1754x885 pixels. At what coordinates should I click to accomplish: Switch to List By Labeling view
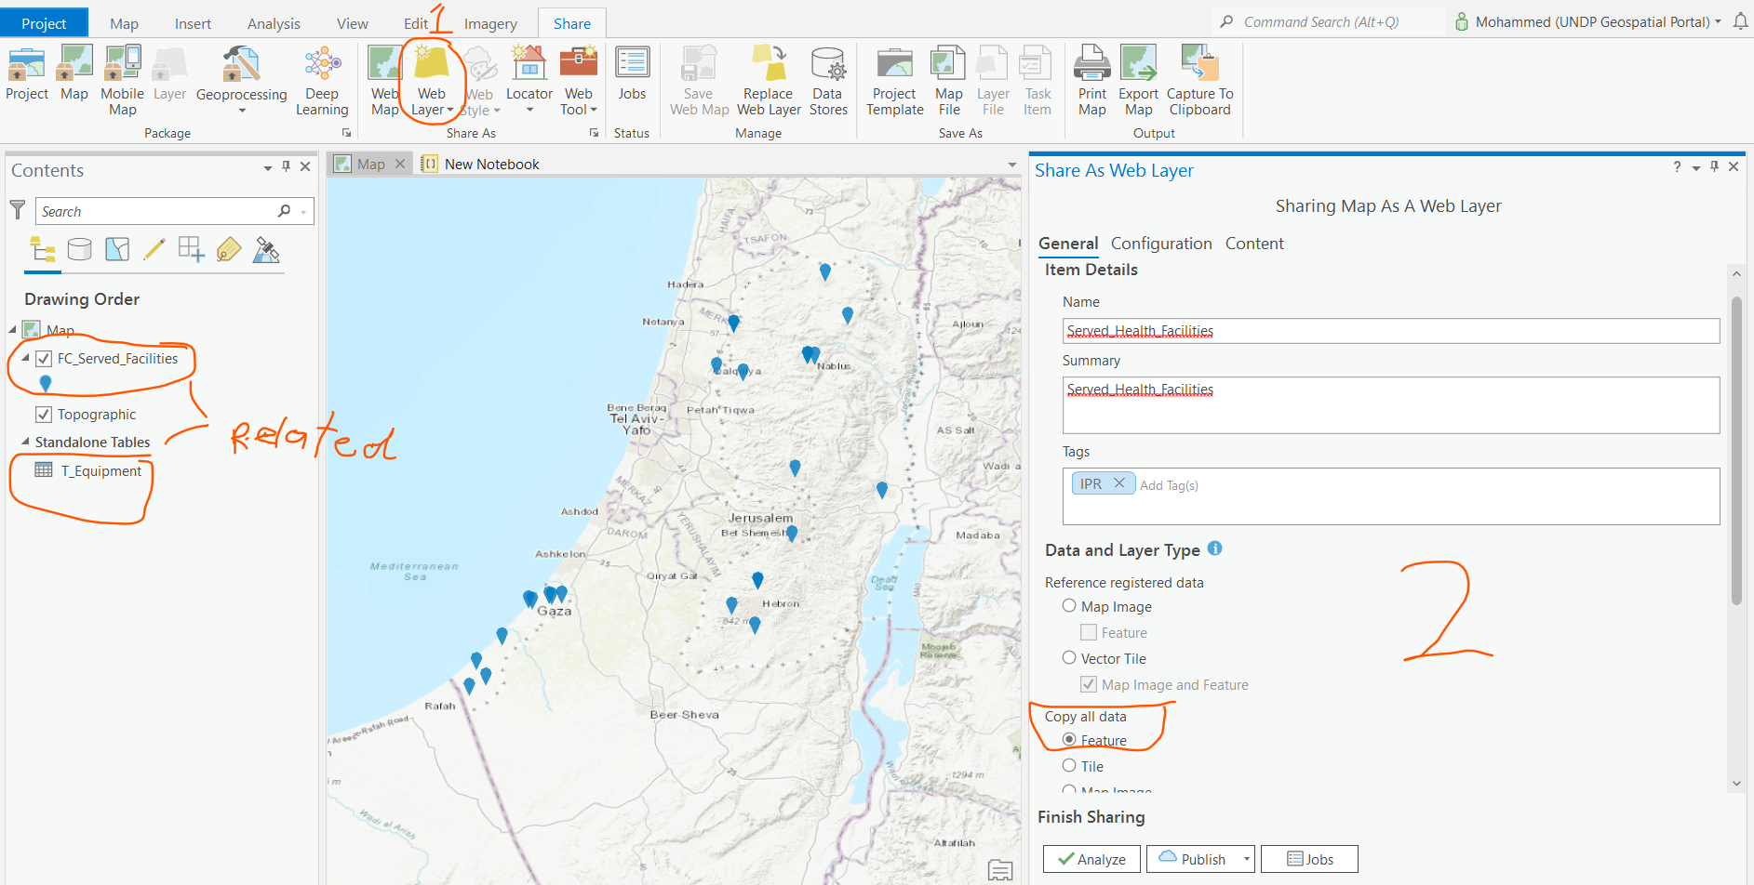[x=229, y=249]
